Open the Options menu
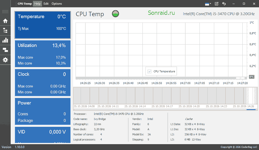This screenshot has height=150, width=259. [57, 4]
